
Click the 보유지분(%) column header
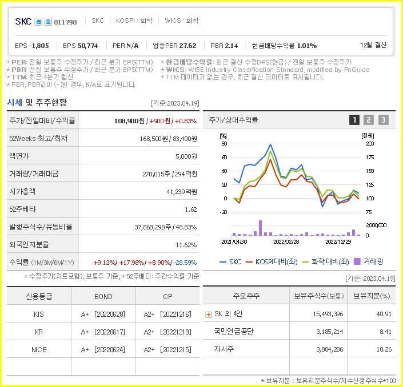pos(372,296)
